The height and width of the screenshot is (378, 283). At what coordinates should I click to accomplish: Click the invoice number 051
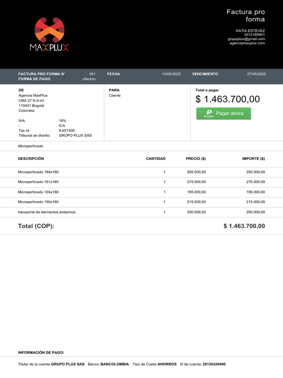[x=92, y=74]
